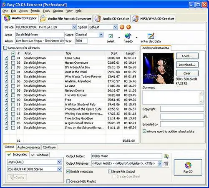Screen dimensions: 209x188
Task: Open the Tools menu
Action: (x=46, y=11)
